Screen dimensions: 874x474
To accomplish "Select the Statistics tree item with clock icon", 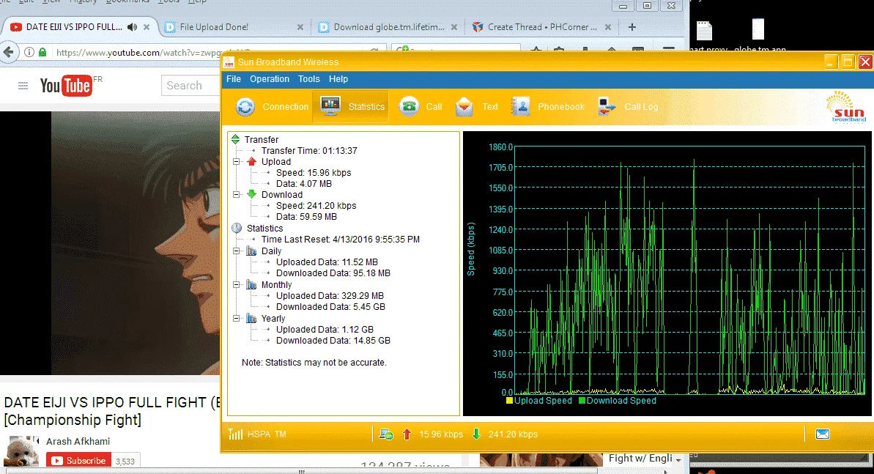I will (264, 228).
